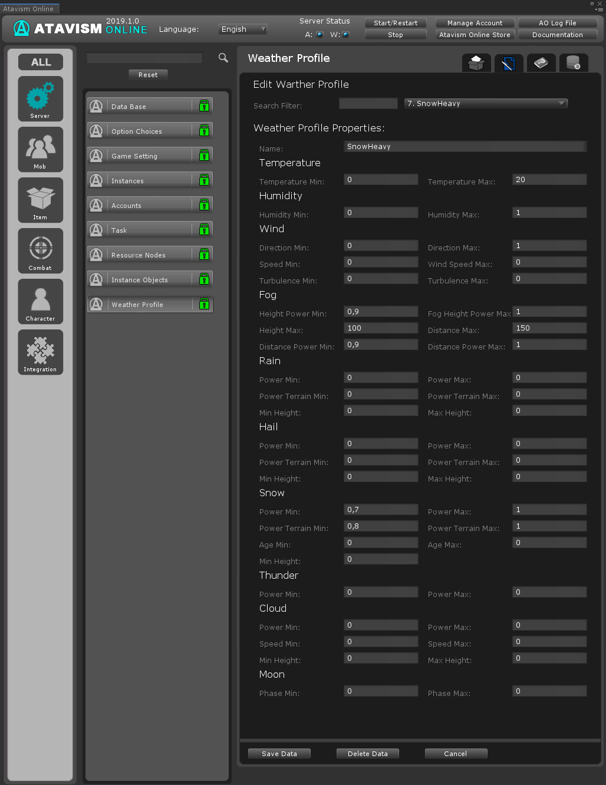Open the Language dropdown set to English

pyautogui.click(x=243, y=29)
